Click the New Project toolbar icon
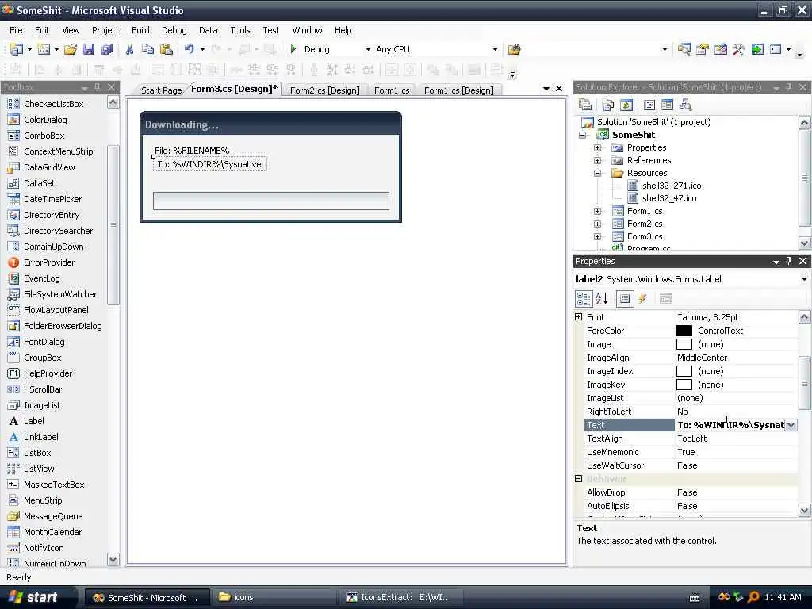Image resolution: width=812 pixels, height=609 pixels. [17, 49]
